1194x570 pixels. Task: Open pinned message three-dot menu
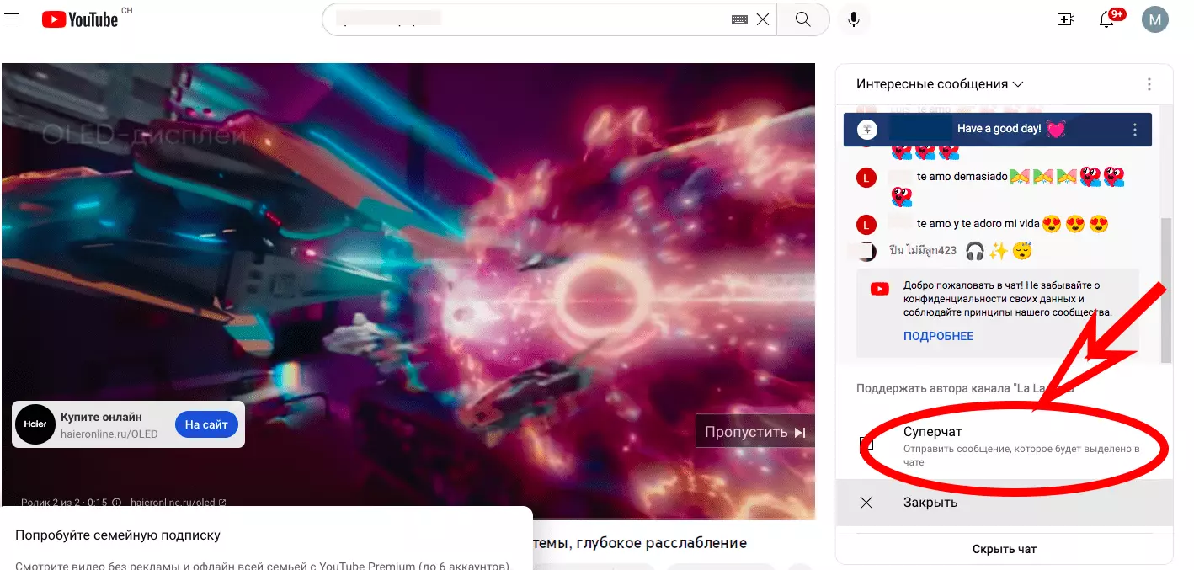pos(1135,130)
